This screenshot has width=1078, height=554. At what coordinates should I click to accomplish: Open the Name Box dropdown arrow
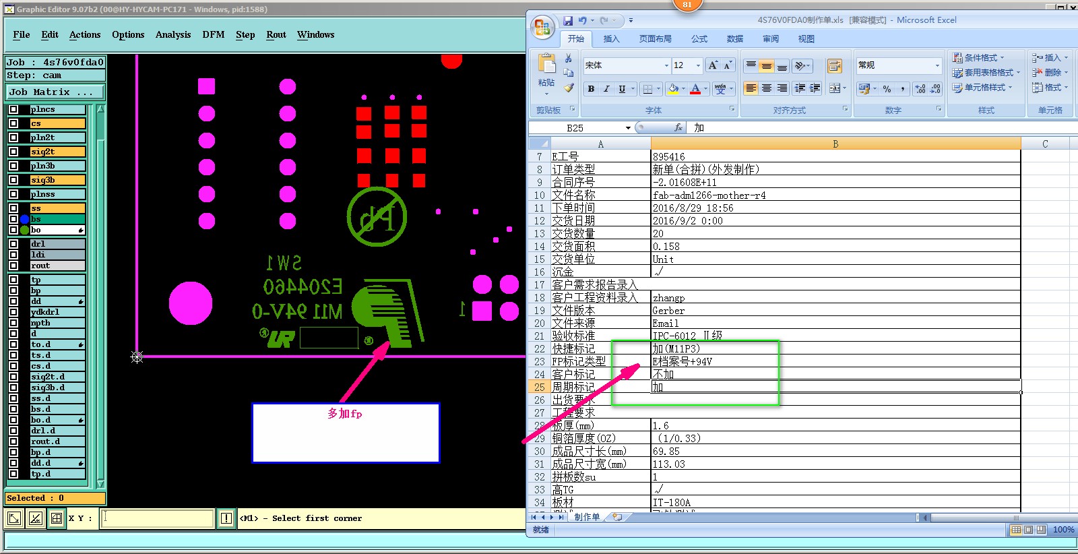[628, 128]
